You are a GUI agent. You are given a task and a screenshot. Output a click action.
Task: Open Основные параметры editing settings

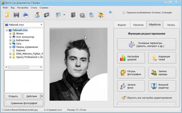point(147,44)
